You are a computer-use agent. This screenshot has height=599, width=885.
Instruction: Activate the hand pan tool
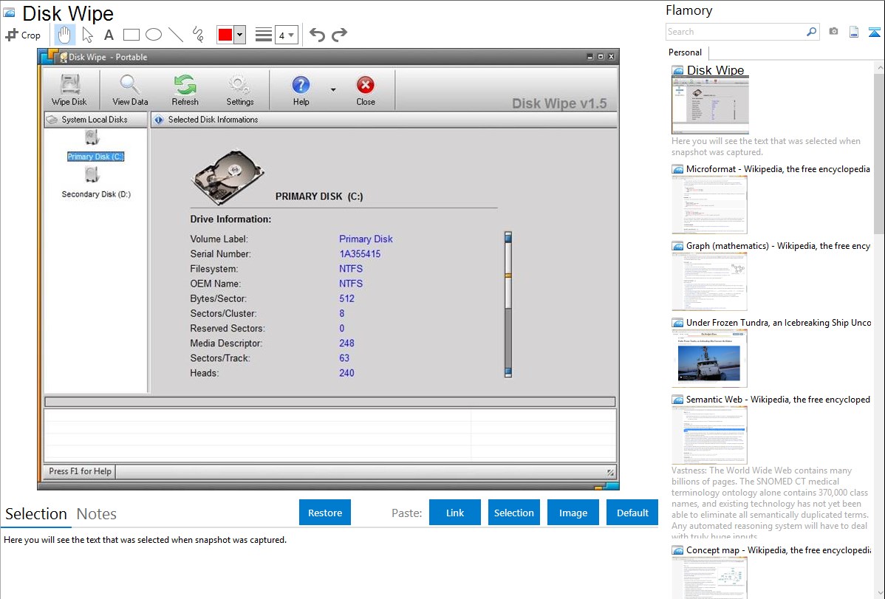(x=64, y=35)
